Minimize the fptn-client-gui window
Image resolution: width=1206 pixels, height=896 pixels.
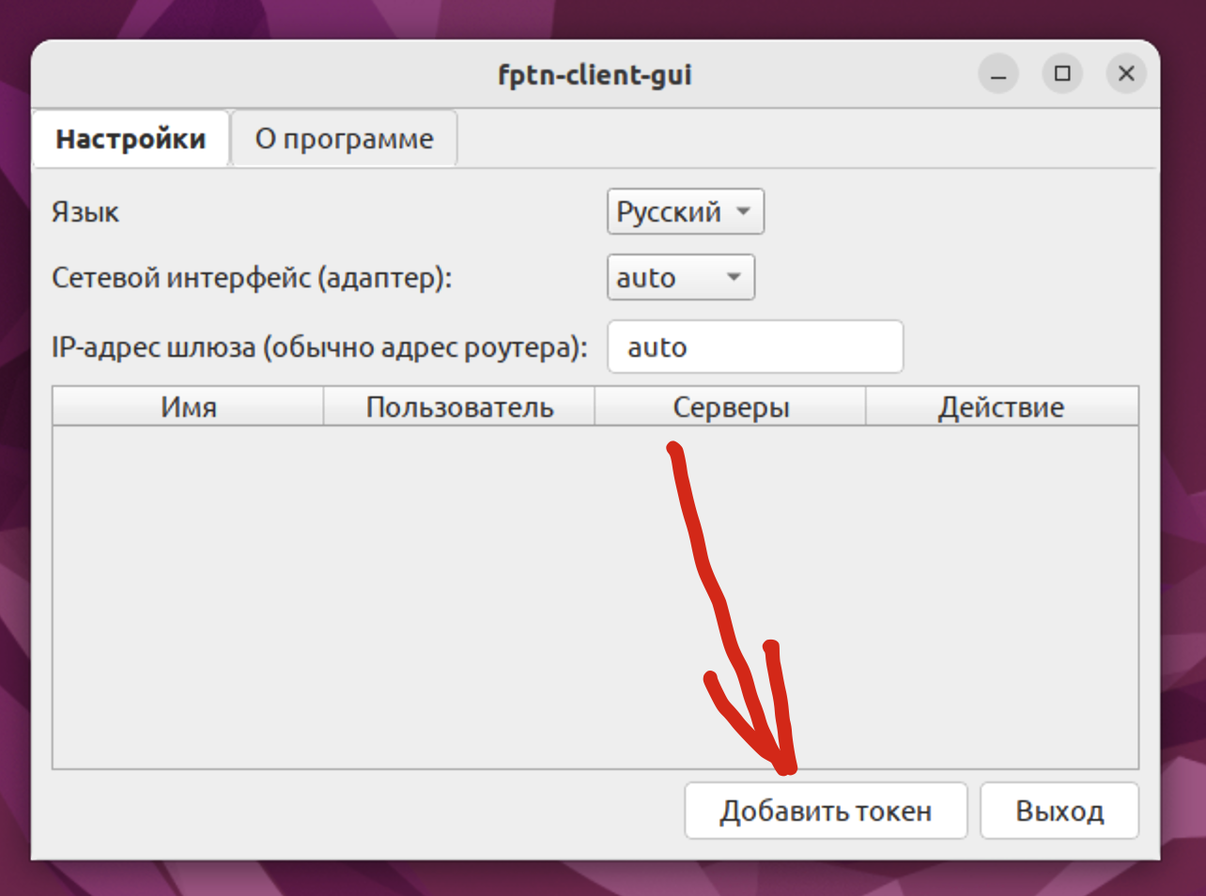tap(998, 74)
